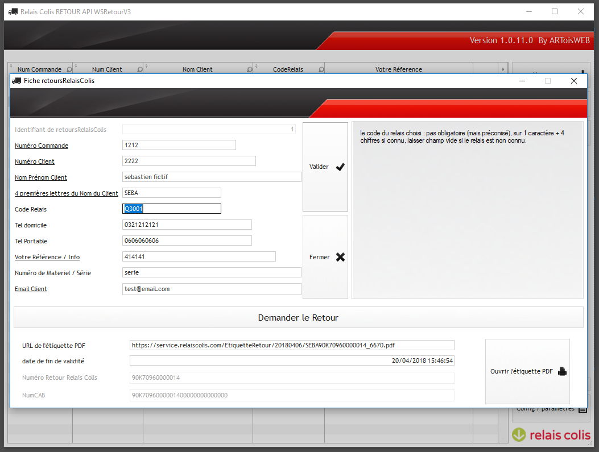Click the truck icon in the main window title
599x452 pixels.
(13, 11)
